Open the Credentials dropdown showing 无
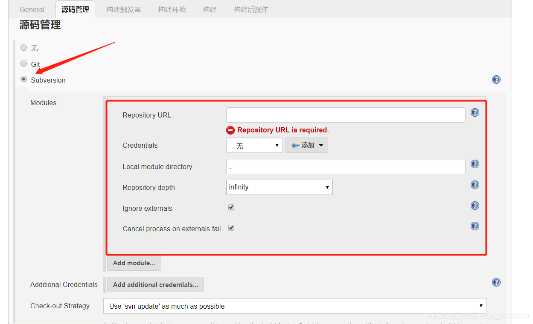The image size is (533, 324). [254, 145]
